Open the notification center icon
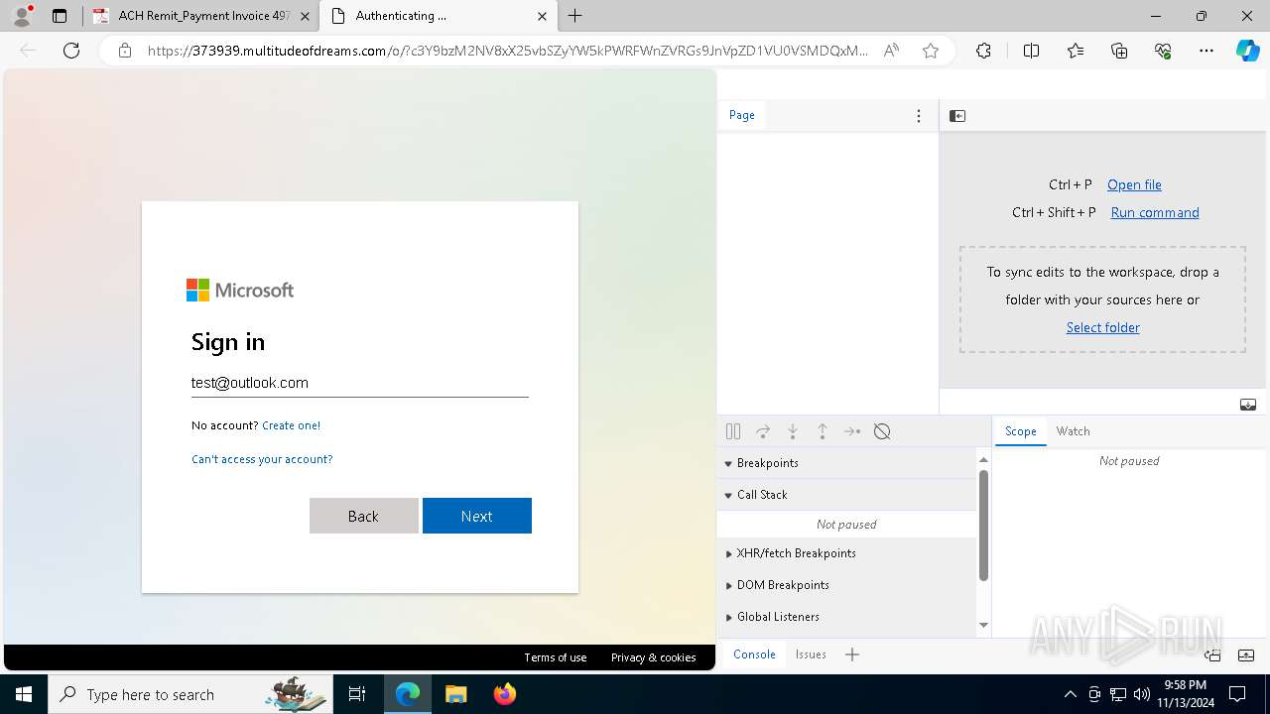 point(1237,694)
